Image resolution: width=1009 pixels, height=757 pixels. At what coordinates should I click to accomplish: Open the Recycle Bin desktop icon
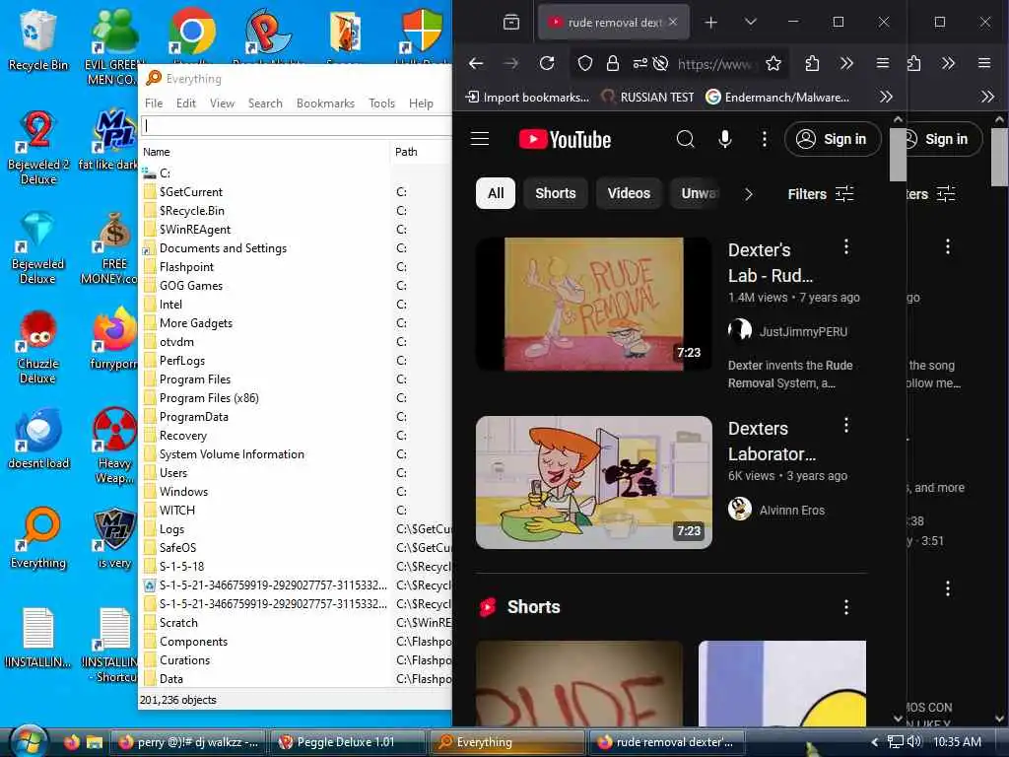pyautogui.click(x=37, y=39)
